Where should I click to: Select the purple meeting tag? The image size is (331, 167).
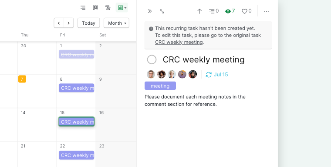tap(160, 86)
